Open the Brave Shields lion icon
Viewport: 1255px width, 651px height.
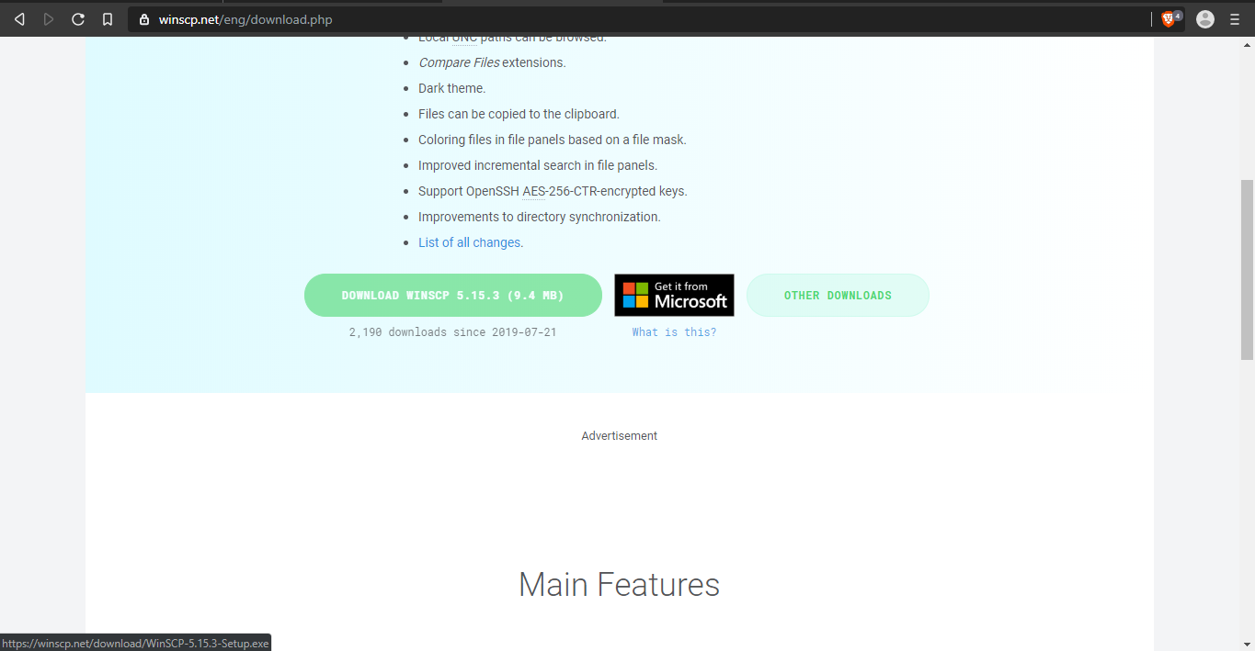pyautogui.click(x=1169, y=19)
